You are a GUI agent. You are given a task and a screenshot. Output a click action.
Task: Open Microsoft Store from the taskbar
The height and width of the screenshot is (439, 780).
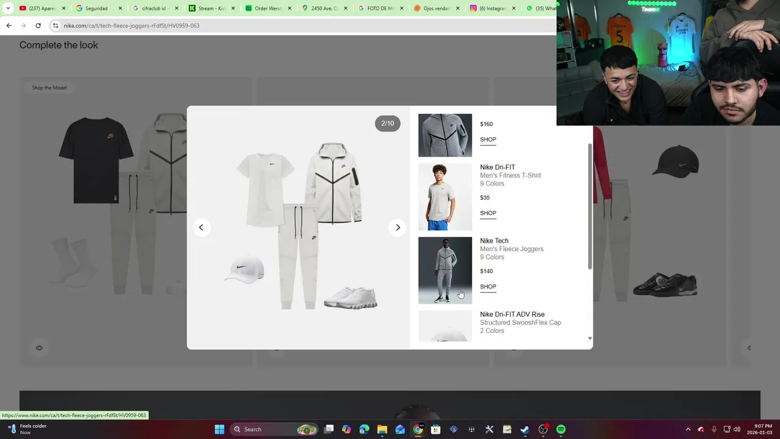(436, 429)
